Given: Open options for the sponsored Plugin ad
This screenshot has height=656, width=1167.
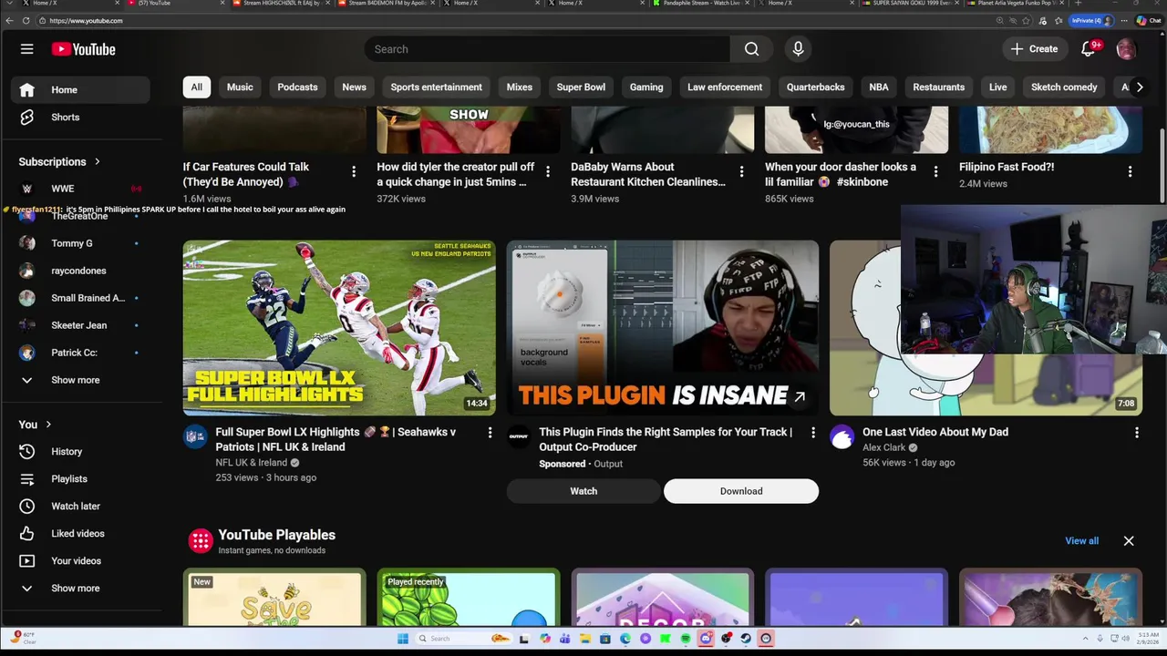Looking at the screenshot, I should (x=813, y=433).
